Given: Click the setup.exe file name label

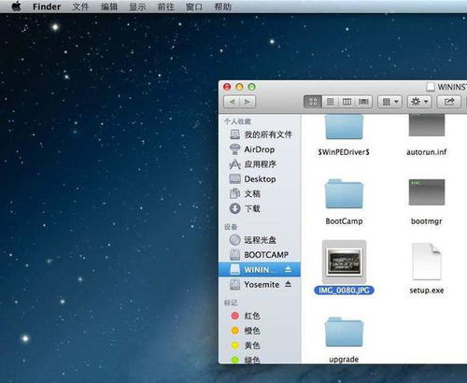Looking at the screenshot, I should [427, 291].
